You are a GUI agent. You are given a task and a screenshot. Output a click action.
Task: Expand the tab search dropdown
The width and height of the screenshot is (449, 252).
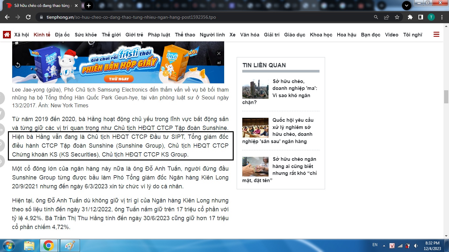point(407,6)
